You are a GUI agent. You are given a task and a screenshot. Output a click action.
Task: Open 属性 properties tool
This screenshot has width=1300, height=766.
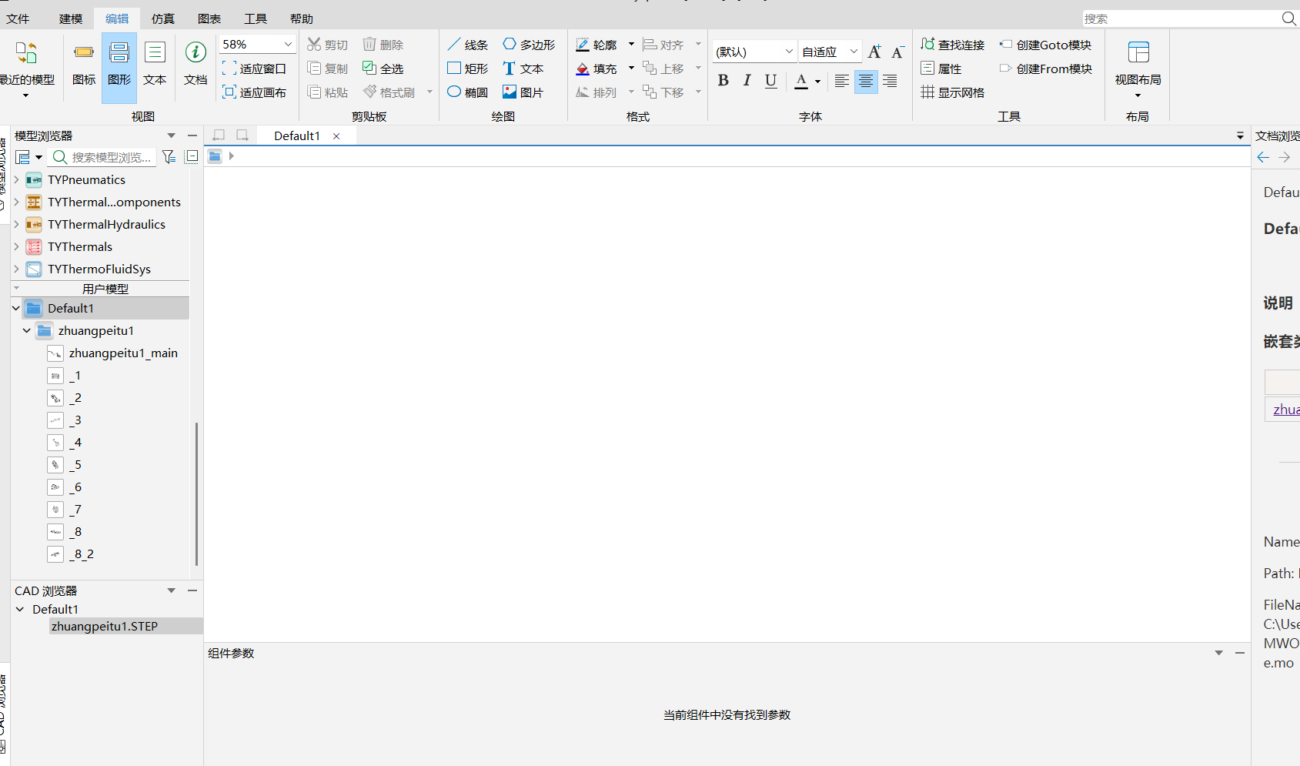coord(941,69)
